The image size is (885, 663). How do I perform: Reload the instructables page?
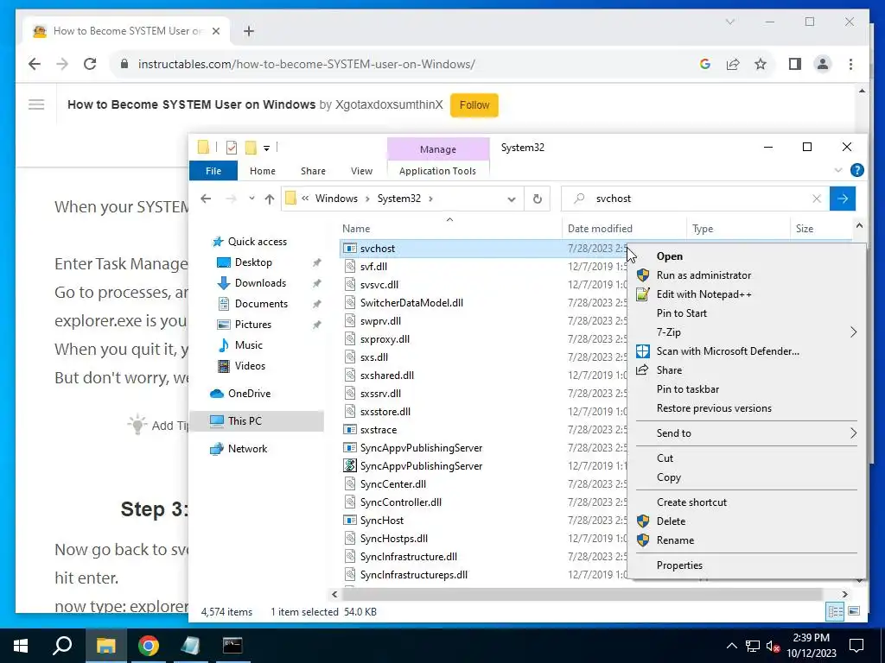click(90, 64)
